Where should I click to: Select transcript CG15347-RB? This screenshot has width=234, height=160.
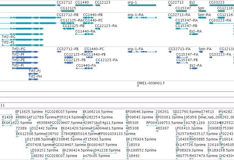pyautogui.click(x=186, y=26)
